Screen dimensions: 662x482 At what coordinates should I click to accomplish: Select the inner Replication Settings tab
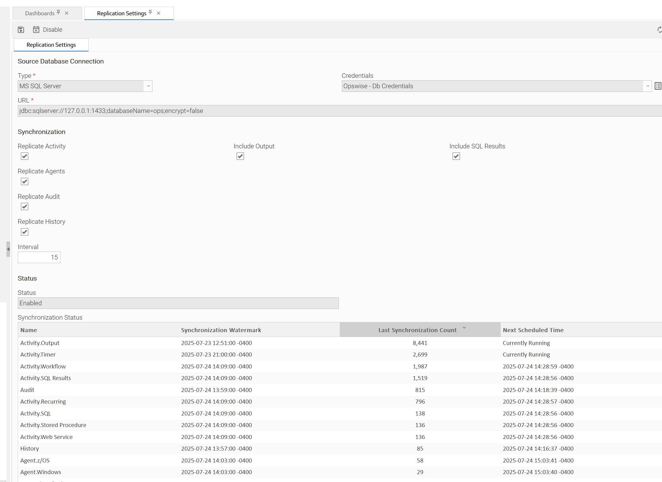click(51, 45)
